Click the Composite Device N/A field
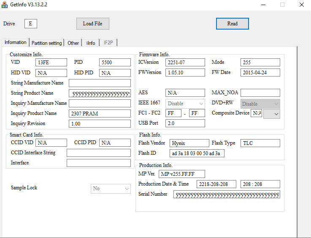The image size is (311, 238). [x=256, y=113]
